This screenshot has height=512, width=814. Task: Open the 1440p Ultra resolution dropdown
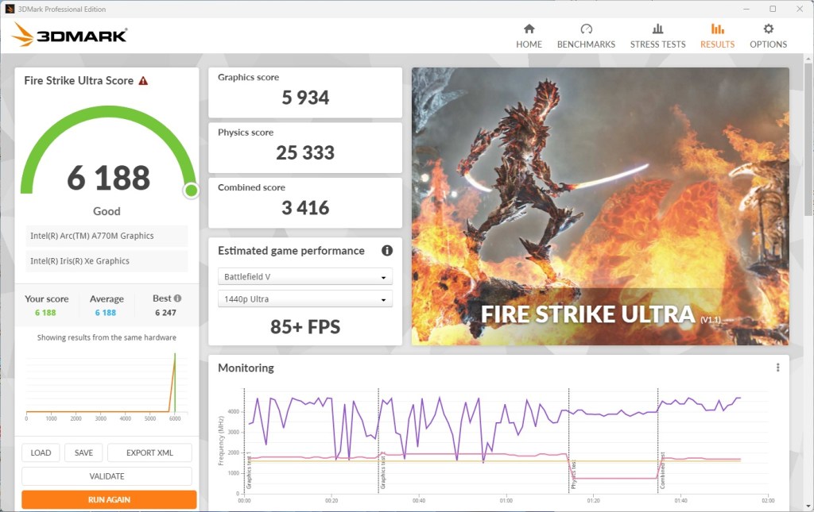[x=305, y=299]
